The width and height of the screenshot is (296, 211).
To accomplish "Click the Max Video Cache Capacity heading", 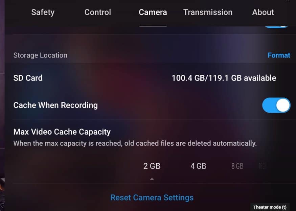I will tap(62, 132).
